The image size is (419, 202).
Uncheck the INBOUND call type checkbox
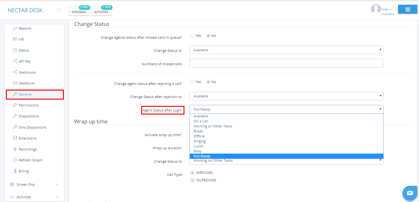pos(193,173)
